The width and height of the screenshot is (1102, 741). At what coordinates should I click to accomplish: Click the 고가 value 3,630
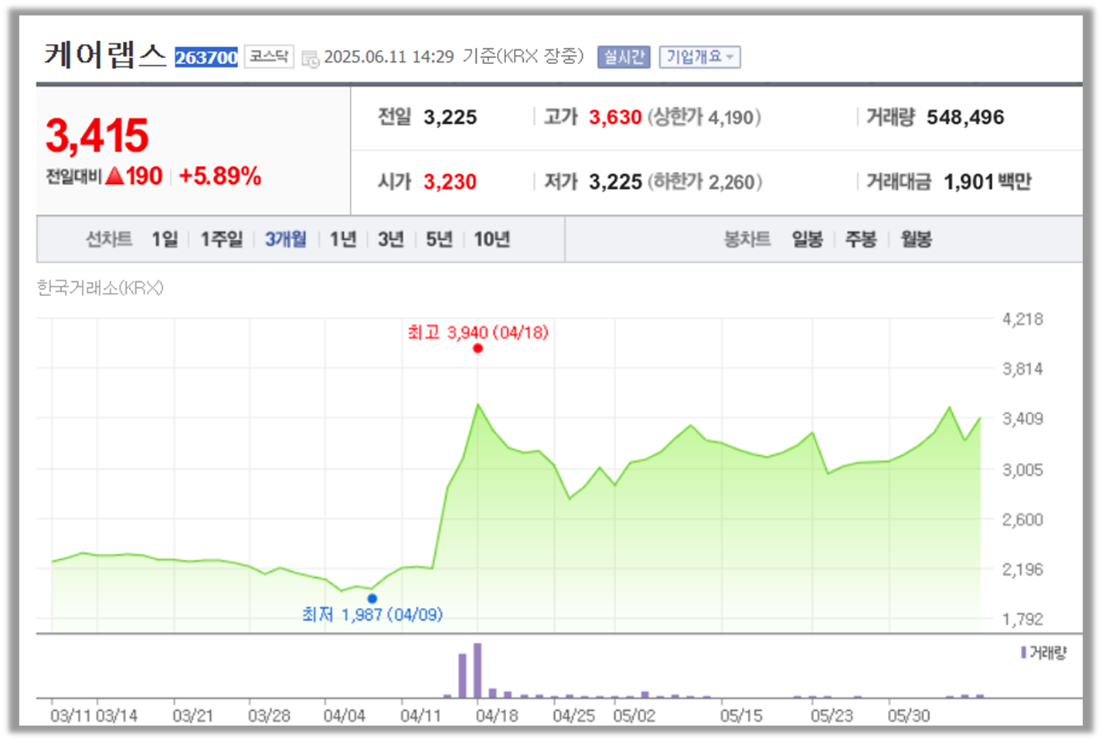[615, 117]
